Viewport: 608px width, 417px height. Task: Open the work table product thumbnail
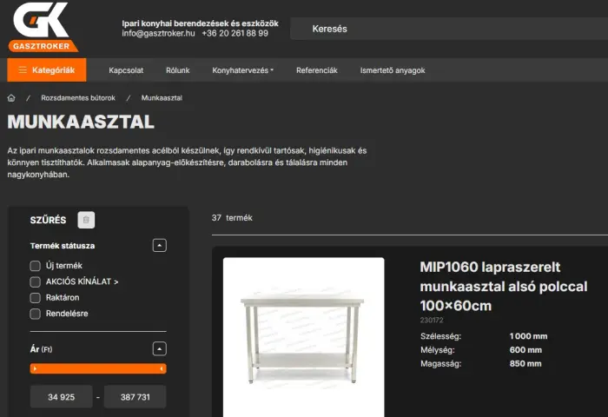(304, 337)
